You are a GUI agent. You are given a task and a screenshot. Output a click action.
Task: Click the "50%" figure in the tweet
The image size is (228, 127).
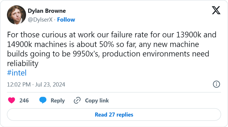(107, 44)
